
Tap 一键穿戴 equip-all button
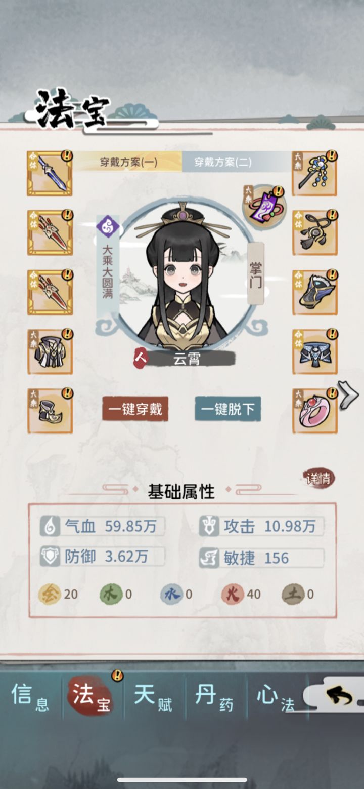pyautogui.click(x=135, y=409)
